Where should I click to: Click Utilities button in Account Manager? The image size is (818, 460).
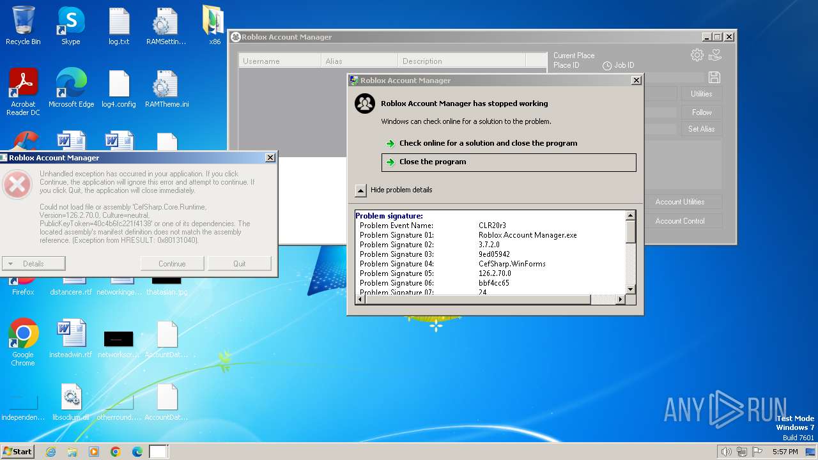[701, 94]
